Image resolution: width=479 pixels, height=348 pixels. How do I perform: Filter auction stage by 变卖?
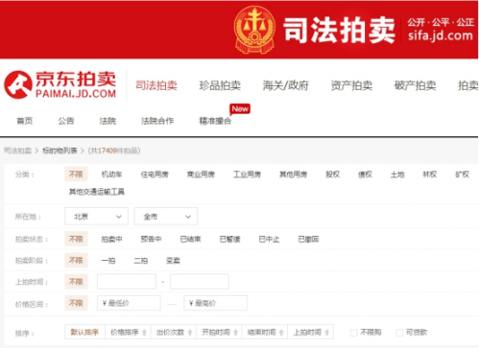coord(173,261)
